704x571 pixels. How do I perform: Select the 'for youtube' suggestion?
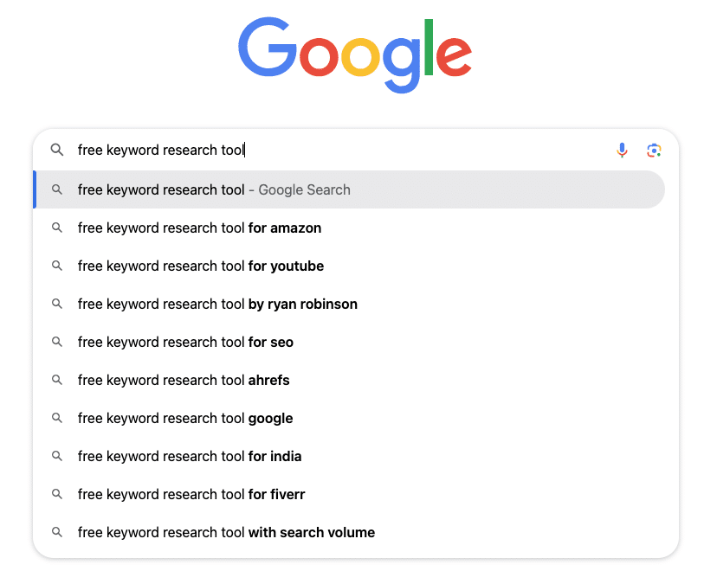(200, 266)
